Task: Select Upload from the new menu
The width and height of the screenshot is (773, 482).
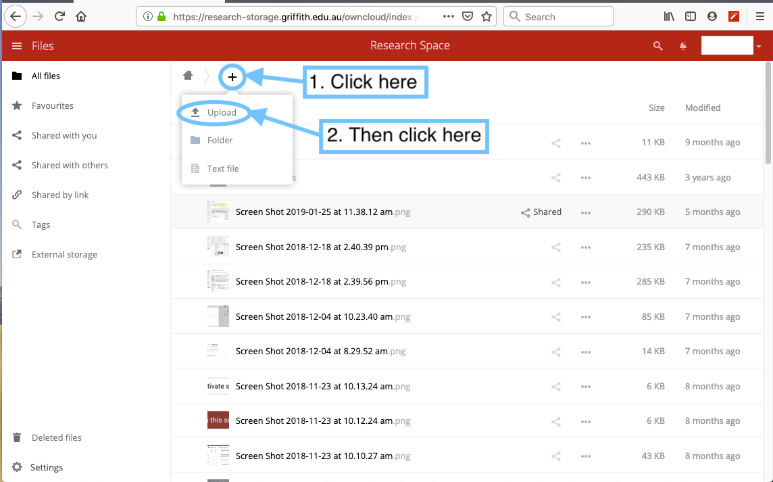Action: [x=222, y=112]
